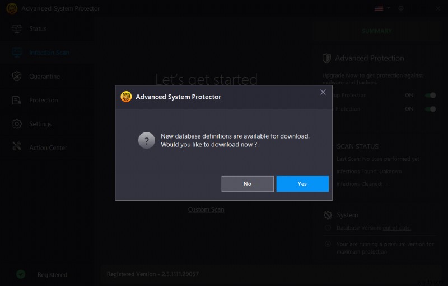Click the System gear icon in summary
The height and width of the screenshot is (286, 448).
[328, 215]
